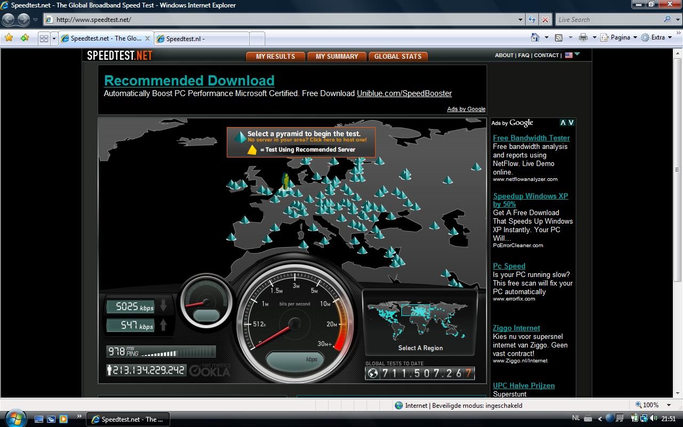Click in the Live Search box
Image resolution: width=683 pixels, height=427 pixels.
608,20
